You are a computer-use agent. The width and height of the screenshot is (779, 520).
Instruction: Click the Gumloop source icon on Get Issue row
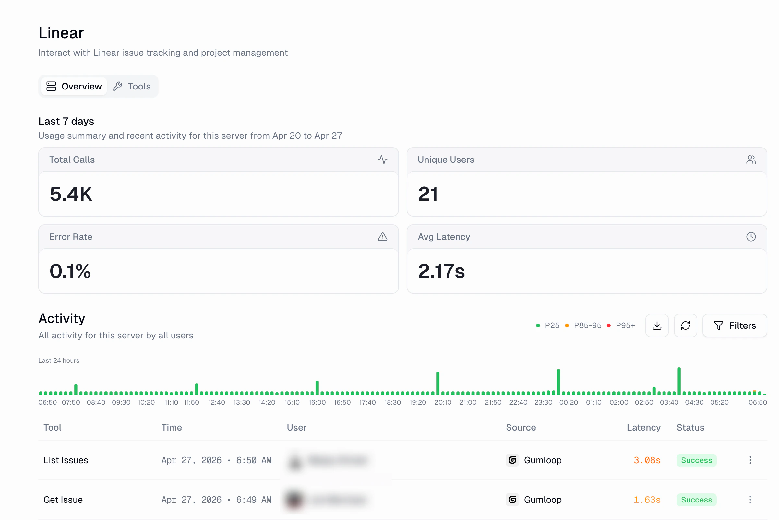(x=512, y=500)
